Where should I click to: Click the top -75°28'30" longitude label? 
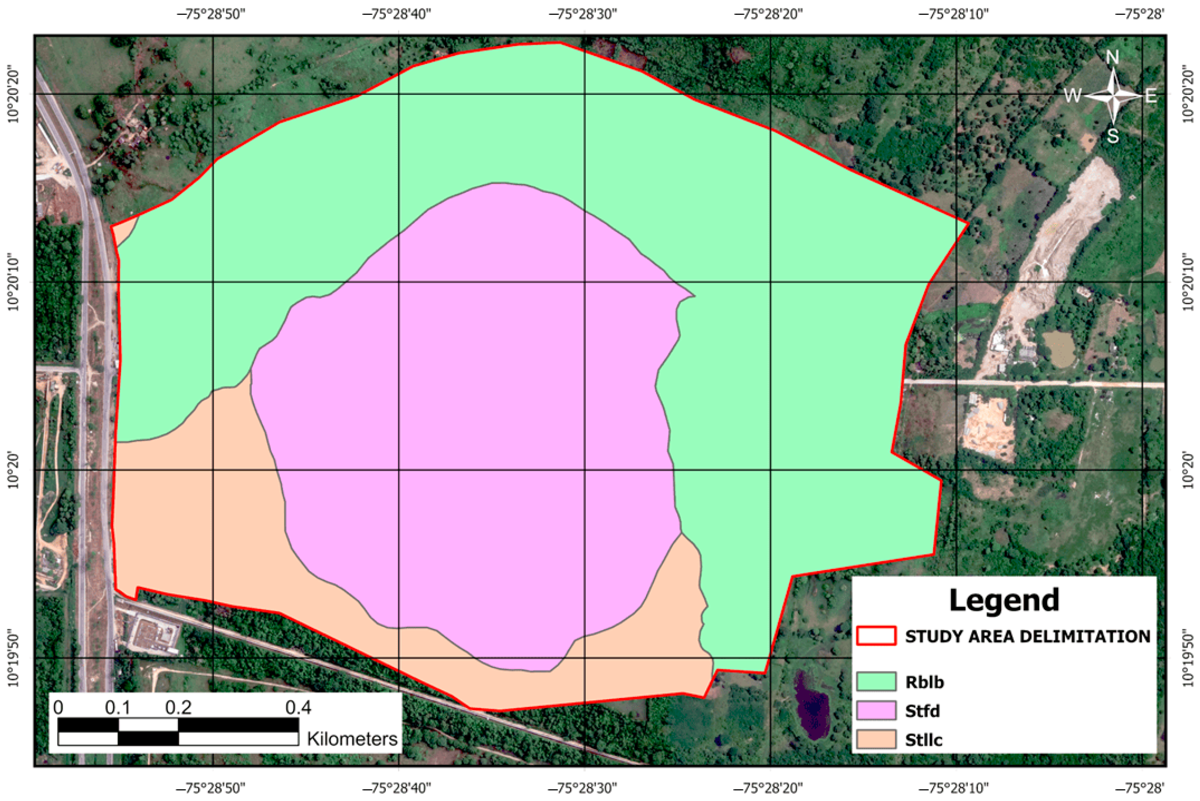(583, 14)
